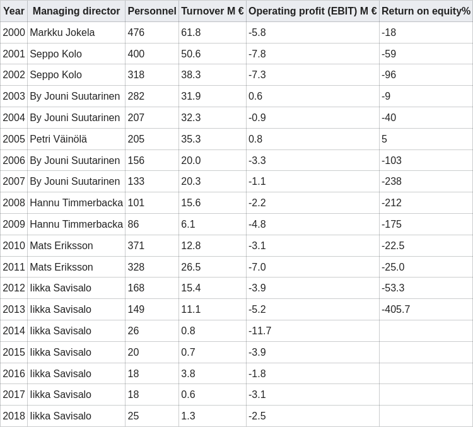Click Mats Eriksson in the 2011 row

click(61, 267)
